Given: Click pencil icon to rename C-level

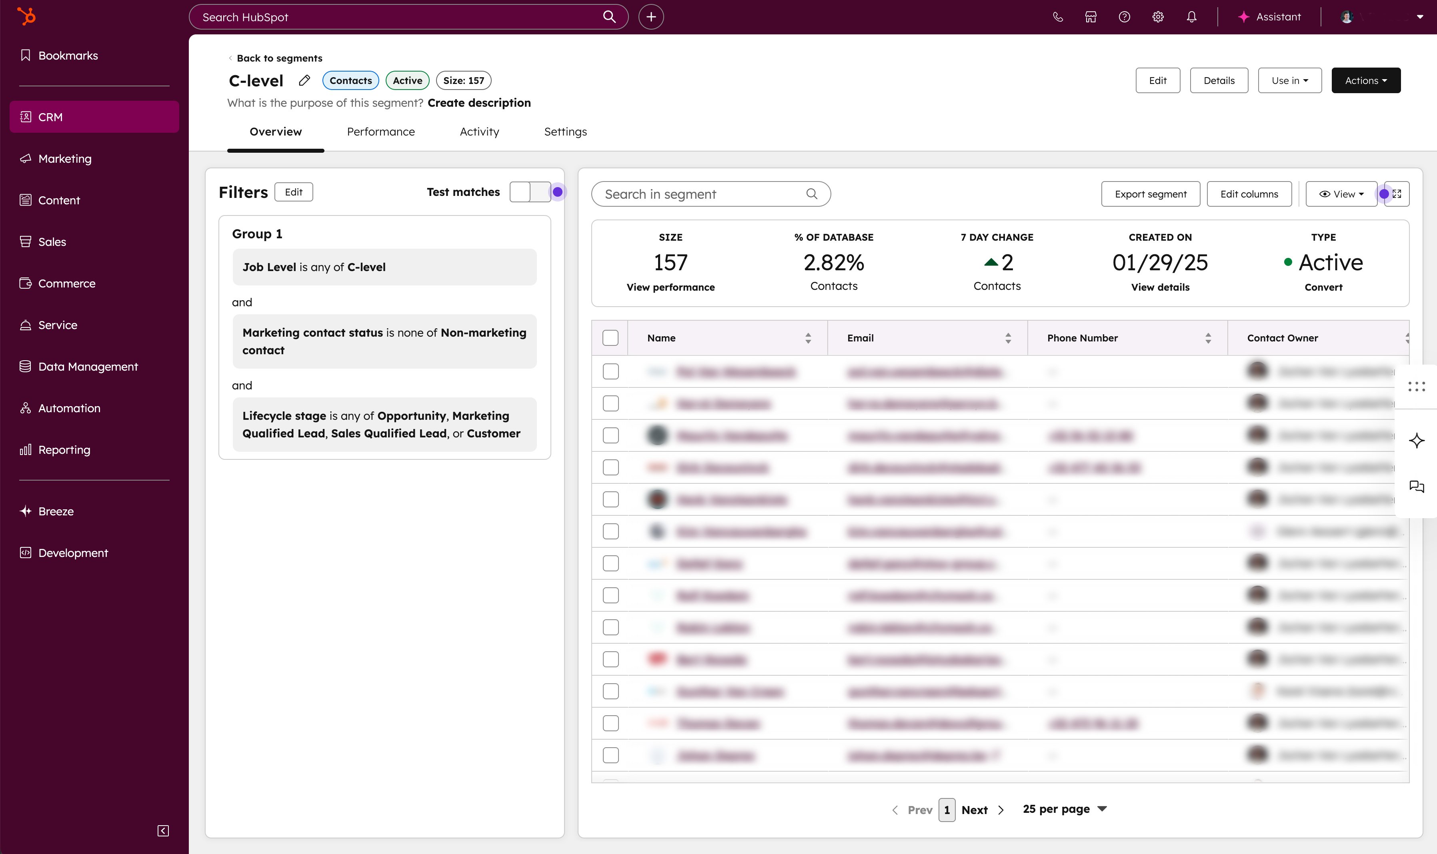Looking at the screenshot, I should 304,81.
